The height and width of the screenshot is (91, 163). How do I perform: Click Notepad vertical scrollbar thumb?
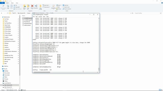(x=99, y=69)
